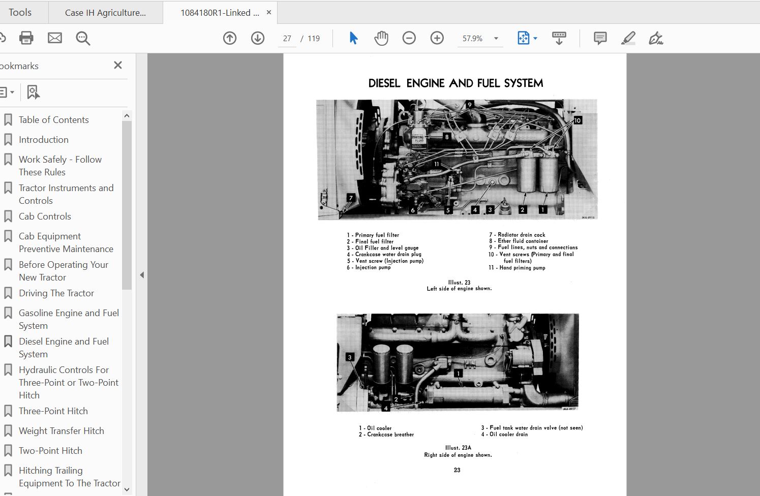The height and width of the screenshot is (496, 760).
Task: Click the bookmarks panel scrollbar thumb
Action: click(x=127, y=205)
